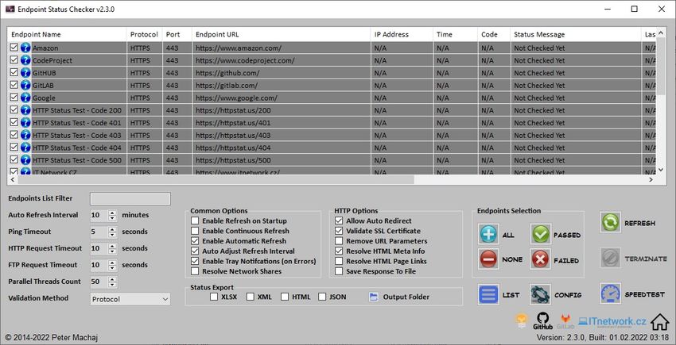Sort by Protocol column header
This screenshot has width=676, height=345.
[145, 34]
